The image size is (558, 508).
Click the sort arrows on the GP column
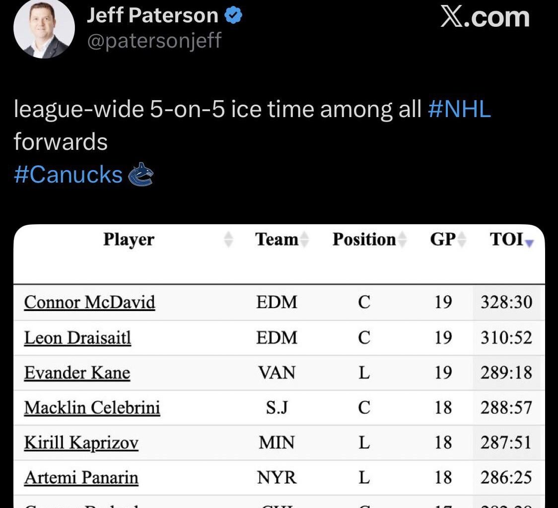[x=462, y=240]
